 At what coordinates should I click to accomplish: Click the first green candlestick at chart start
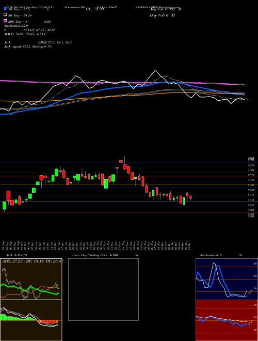pos(4,206)
